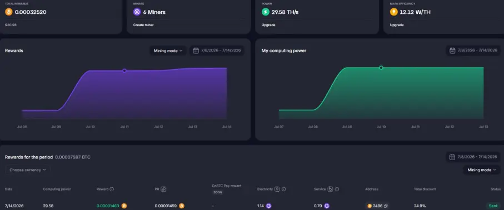This screenshot has width=504, height=210.
Task: Click the Bitcoin icon beside total rewards 0.00032520
Action: [9, 12]
